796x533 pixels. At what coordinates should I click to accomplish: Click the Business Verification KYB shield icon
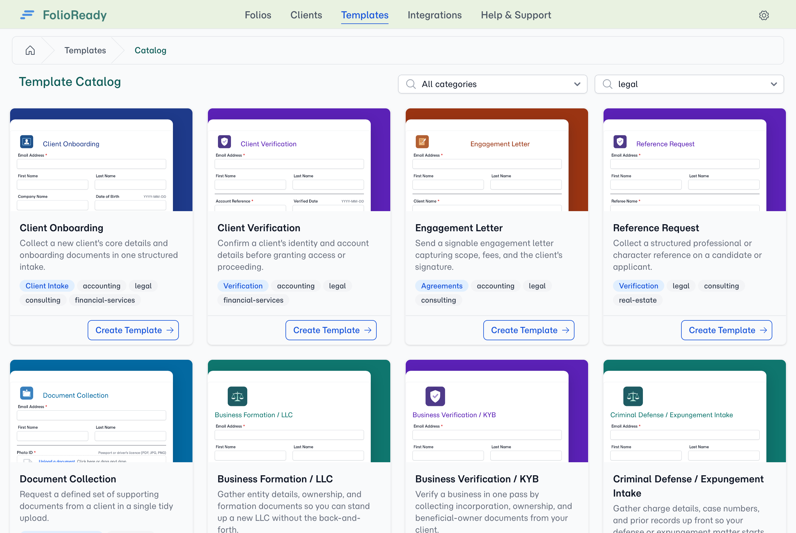click(x=435, y=396)
